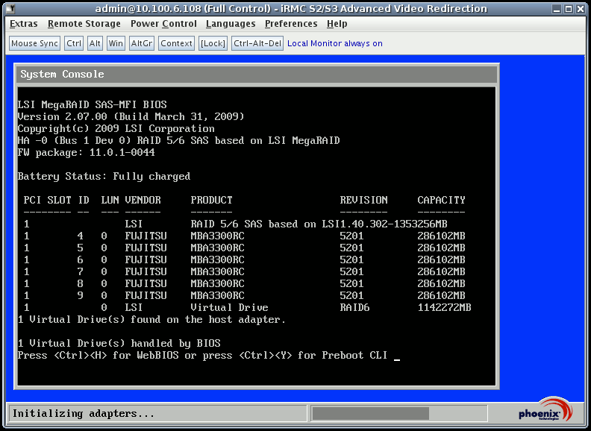The width and height of the screenshot is (591, 431).
Task: Toggle the AltGr key button
Action: click(141, 43)
